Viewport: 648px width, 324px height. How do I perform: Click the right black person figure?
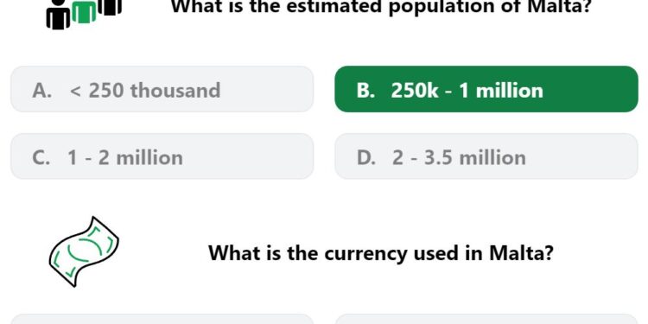tap(110, 8)
